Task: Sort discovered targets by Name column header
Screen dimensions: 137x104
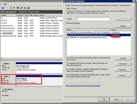Action: (88, 30)
